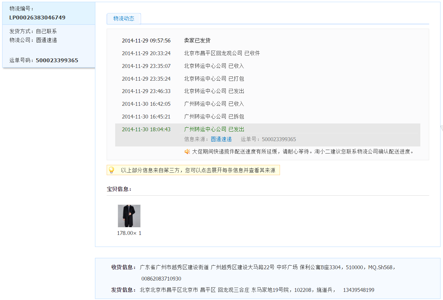Image resolution: width=443 pixels, height=300 pixels.
Task: Expand the 北京转运中心公司 已打包 entry
Action: pyautogui.click(x=214, y=79)
